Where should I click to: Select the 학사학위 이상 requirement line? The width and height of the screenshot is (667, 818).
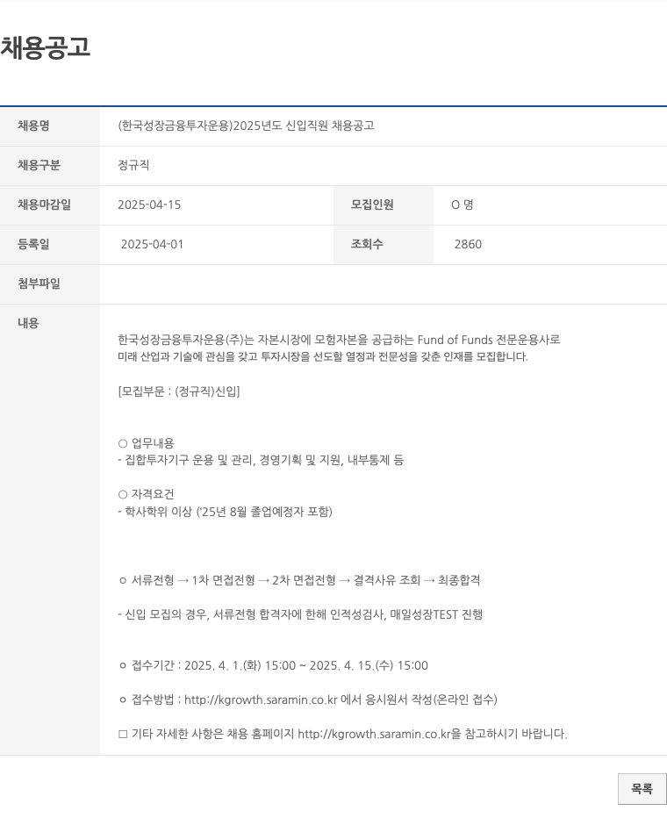pos(226,511)
